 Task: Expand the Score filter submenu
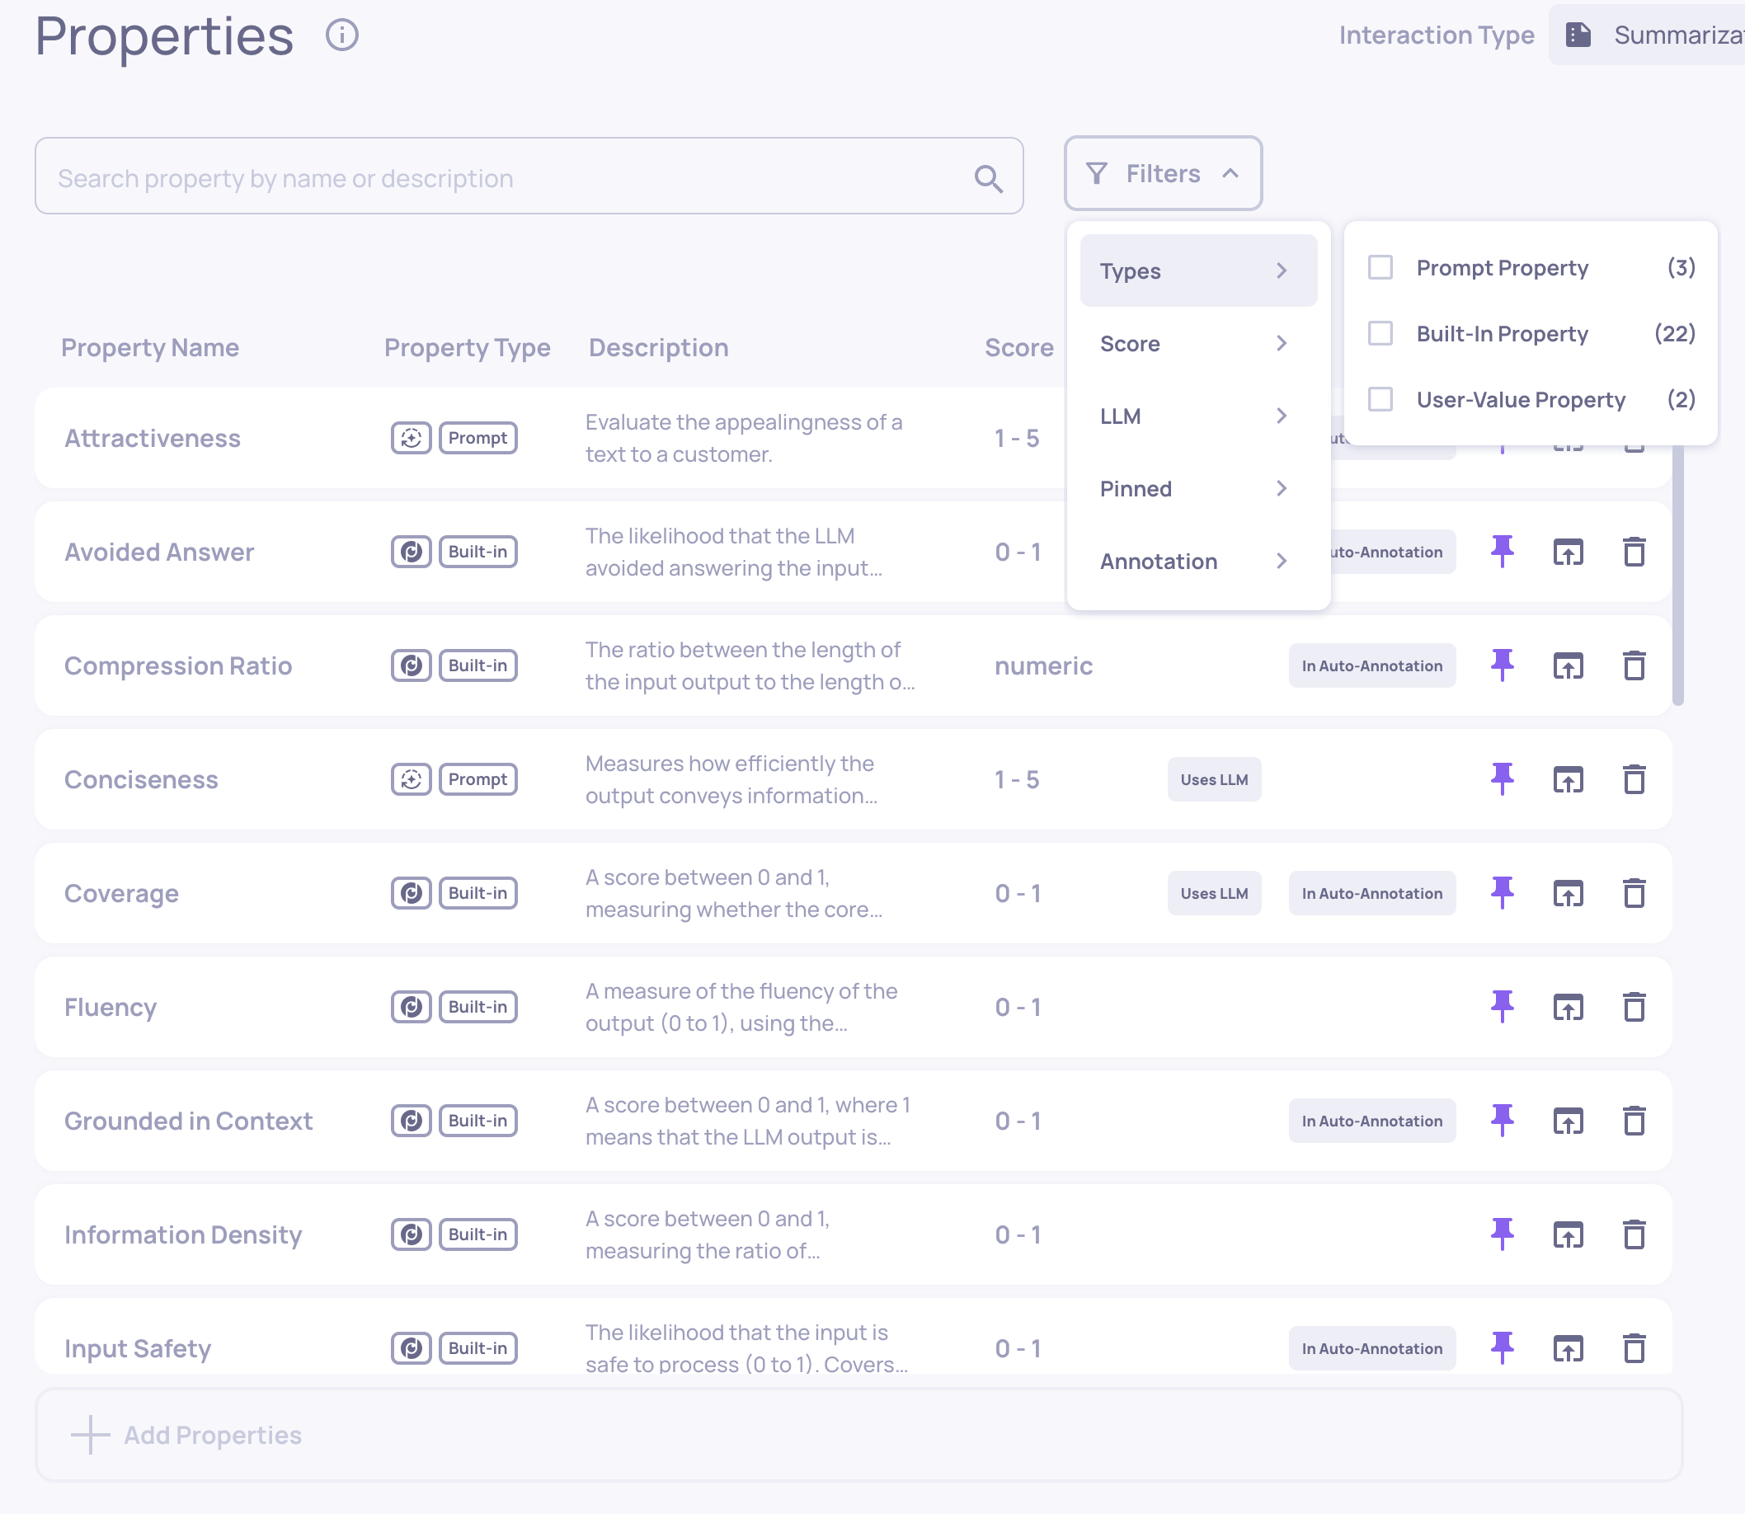pos(1197,344)
